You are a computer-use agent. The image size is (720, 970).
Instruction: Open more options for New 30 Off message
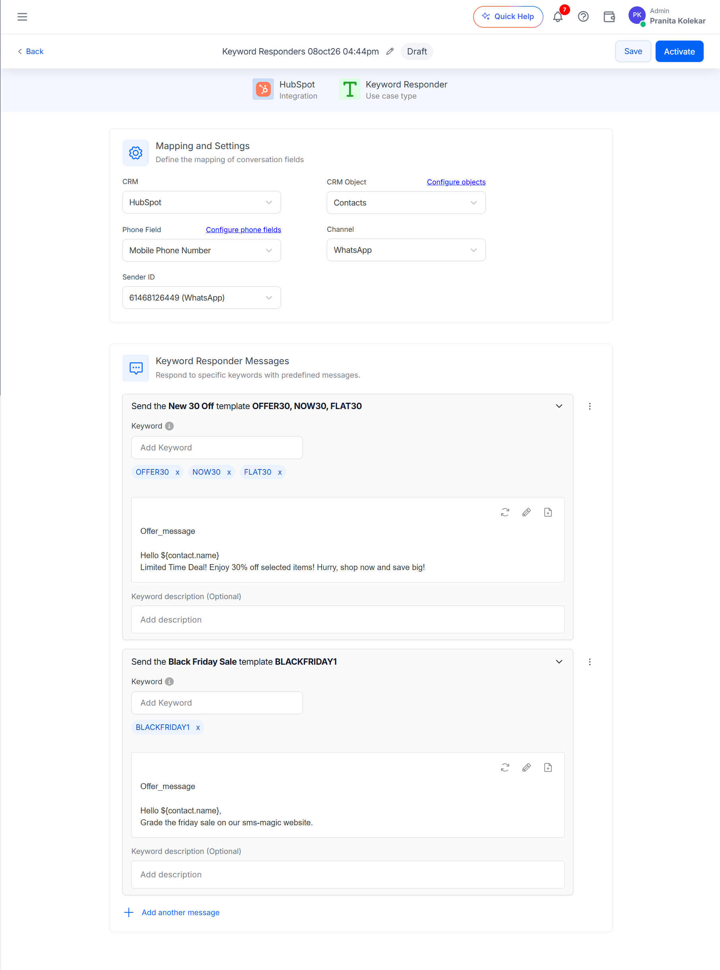pyautogui.click(x=590, y=406)
